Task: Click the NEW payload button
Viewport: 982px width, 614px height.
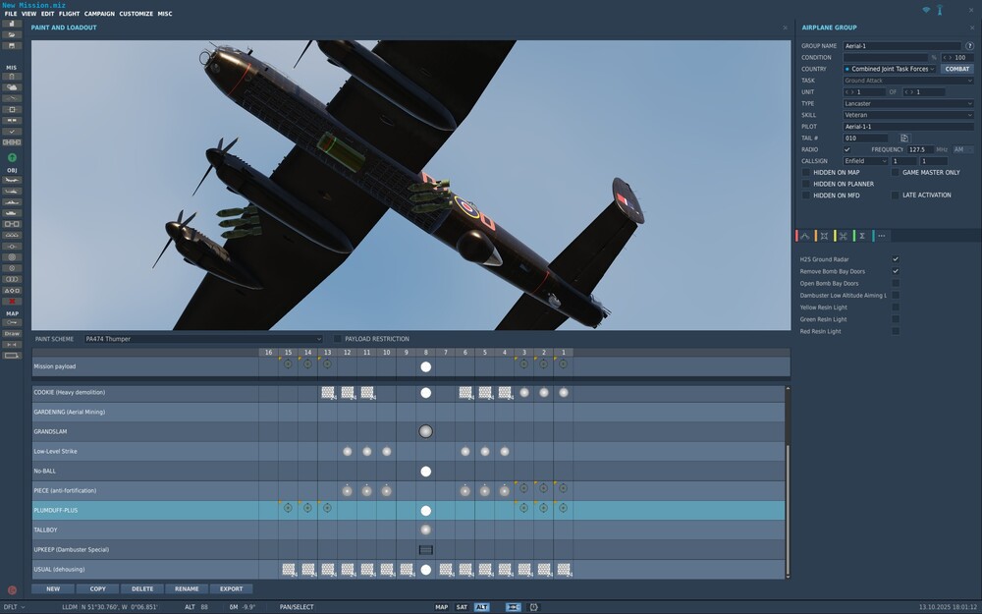Action: click(53, 588)
